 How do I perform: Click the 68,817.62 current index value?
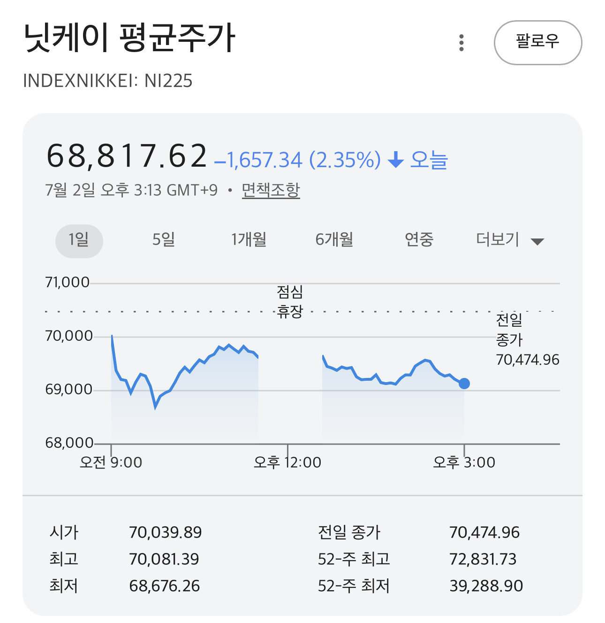(127, 156)
